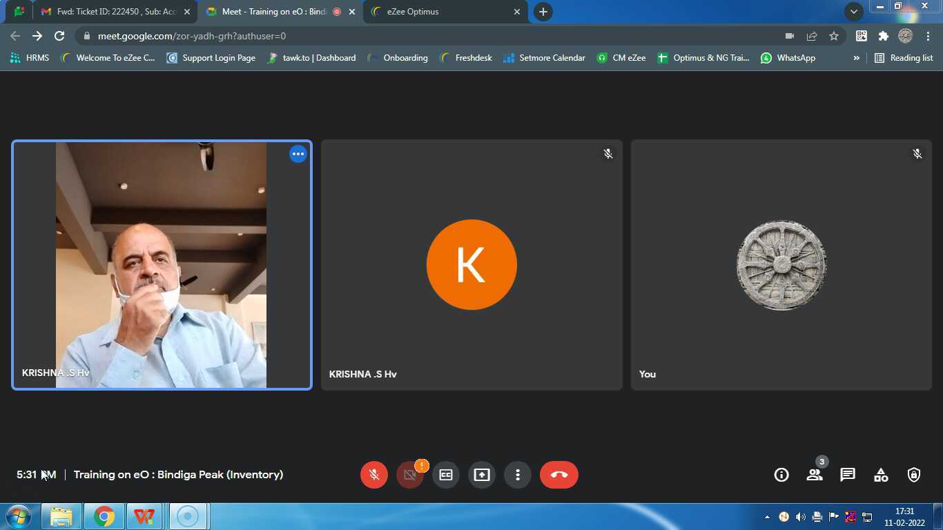Open the chat with everyone panel

click(848, 475)
